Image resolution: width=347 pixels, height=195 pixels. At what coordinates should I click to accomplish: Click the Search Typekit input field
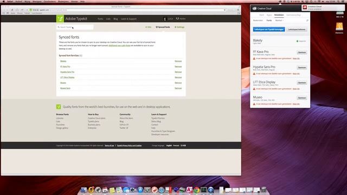coord(75,27)
